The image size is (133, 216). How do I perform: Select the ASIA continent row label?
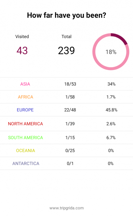[25, 84]
